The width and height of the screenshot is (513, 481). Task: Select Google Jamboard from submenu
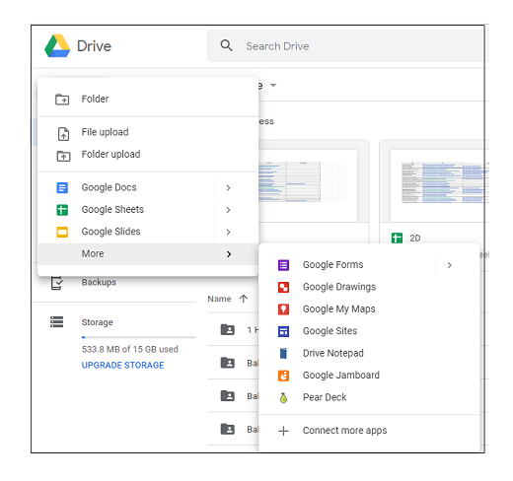coord(369,376)
